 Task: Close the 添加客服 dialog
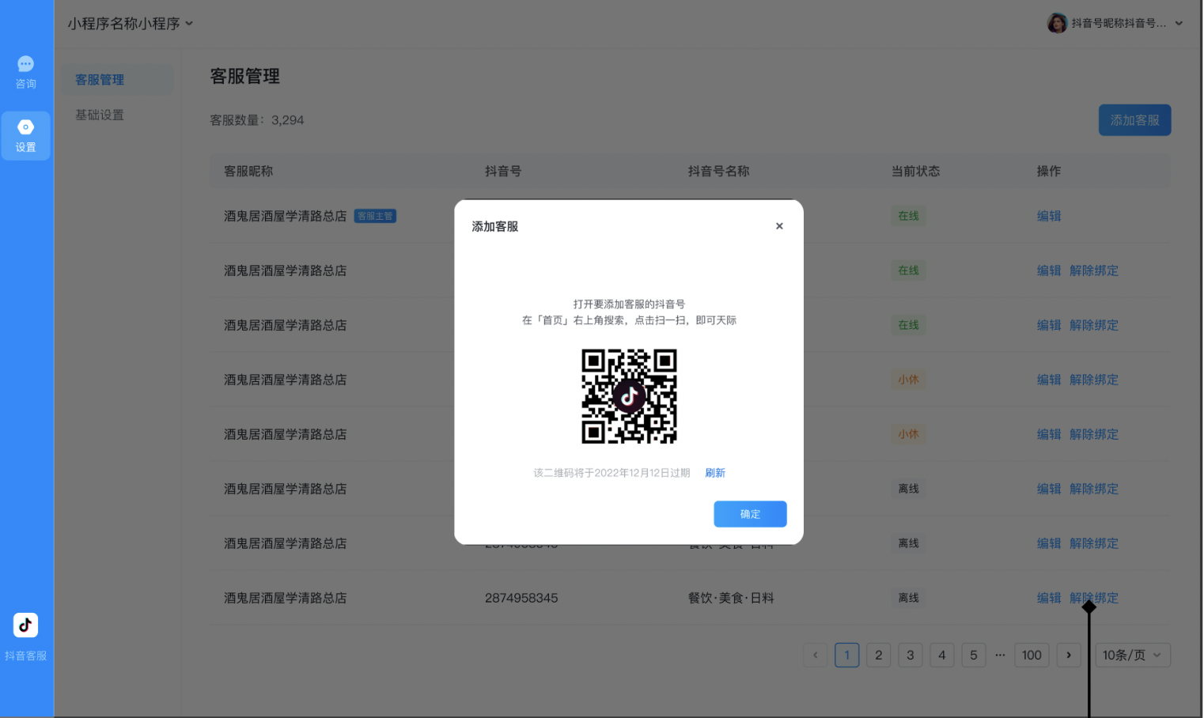point(779,226)
